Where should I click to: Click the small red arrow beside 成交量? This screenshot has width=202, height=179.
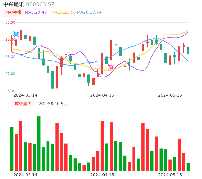tap(29, 103)
